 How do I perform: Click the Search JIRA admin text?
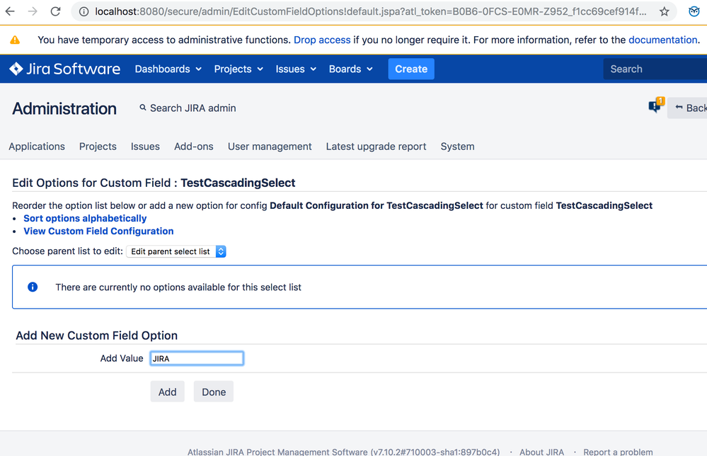pyautogui.click(x=193, y=108)
